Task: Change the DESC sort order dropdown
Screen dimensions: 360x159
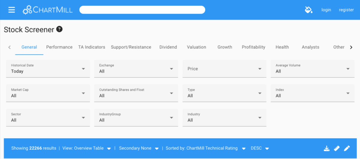Action: pos(260,148)
